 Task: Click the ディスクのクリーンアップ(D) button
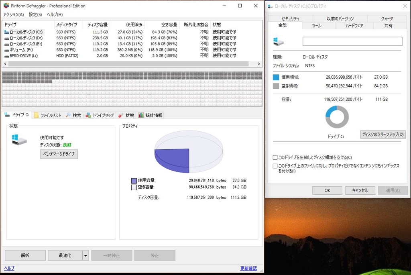(383, 134)
